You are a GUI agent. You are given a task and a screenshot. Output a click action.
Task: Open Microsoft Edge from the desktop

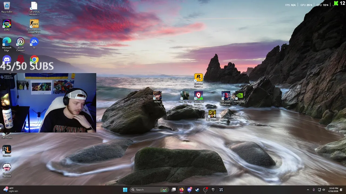[x=7, y=44]
